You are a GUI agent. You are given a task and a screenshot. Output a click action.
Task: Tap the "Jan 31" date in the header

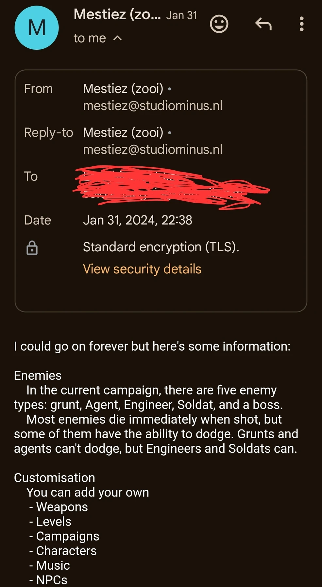coord(181,15)
